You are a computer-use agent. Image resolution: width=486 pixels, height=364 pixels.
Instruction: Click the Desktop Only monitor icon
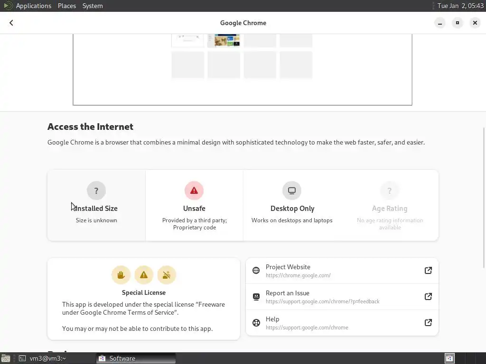(x=292, y=191)
